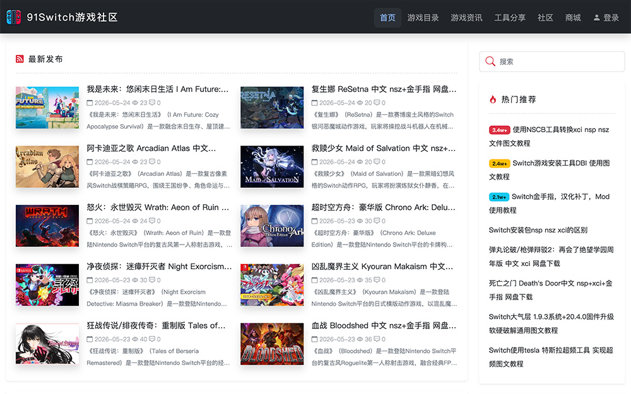The width and height of the screenshot is (631, 394).
Task: Open post title 我是未来：悠闲末日生活 I Am Future
Action: (158, 90)
